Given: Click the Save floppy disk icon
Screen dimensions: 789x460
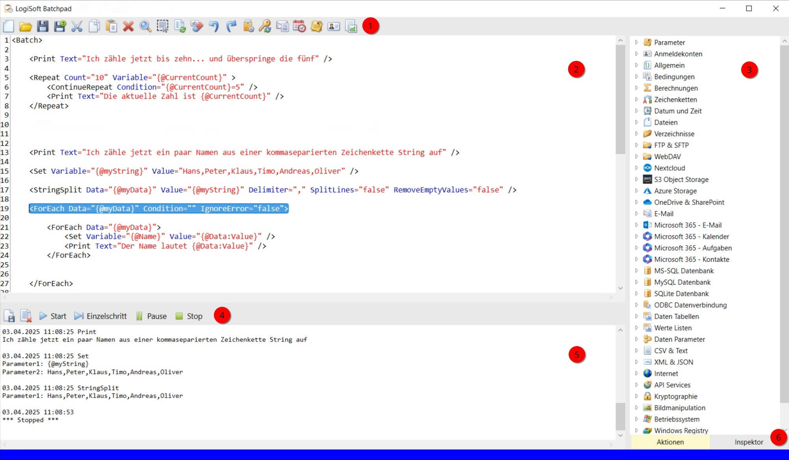Looking at the screenshot, I should [43, 26].
